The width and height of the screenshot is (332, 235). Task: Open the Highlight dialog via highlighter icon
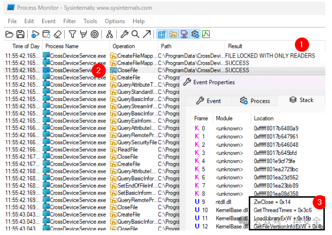pyautogui.click(x=83, y=34)
